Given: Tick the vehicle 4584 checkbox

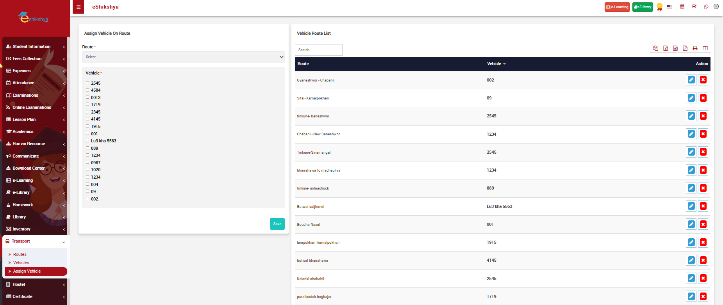Looking at the screenshot, I should [87, 90].
